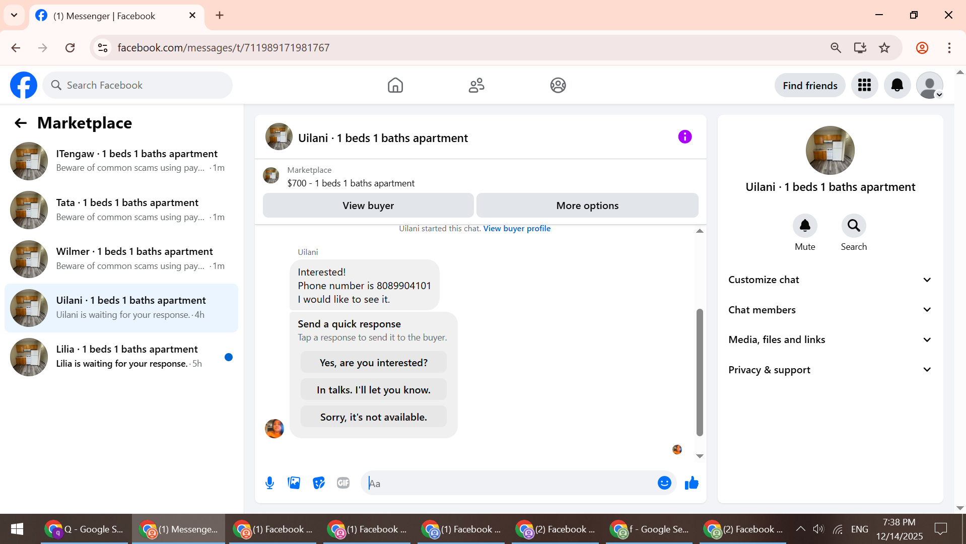
Task: Open Chrome profile icon in toolbar
Action: (x=922, y=48)
